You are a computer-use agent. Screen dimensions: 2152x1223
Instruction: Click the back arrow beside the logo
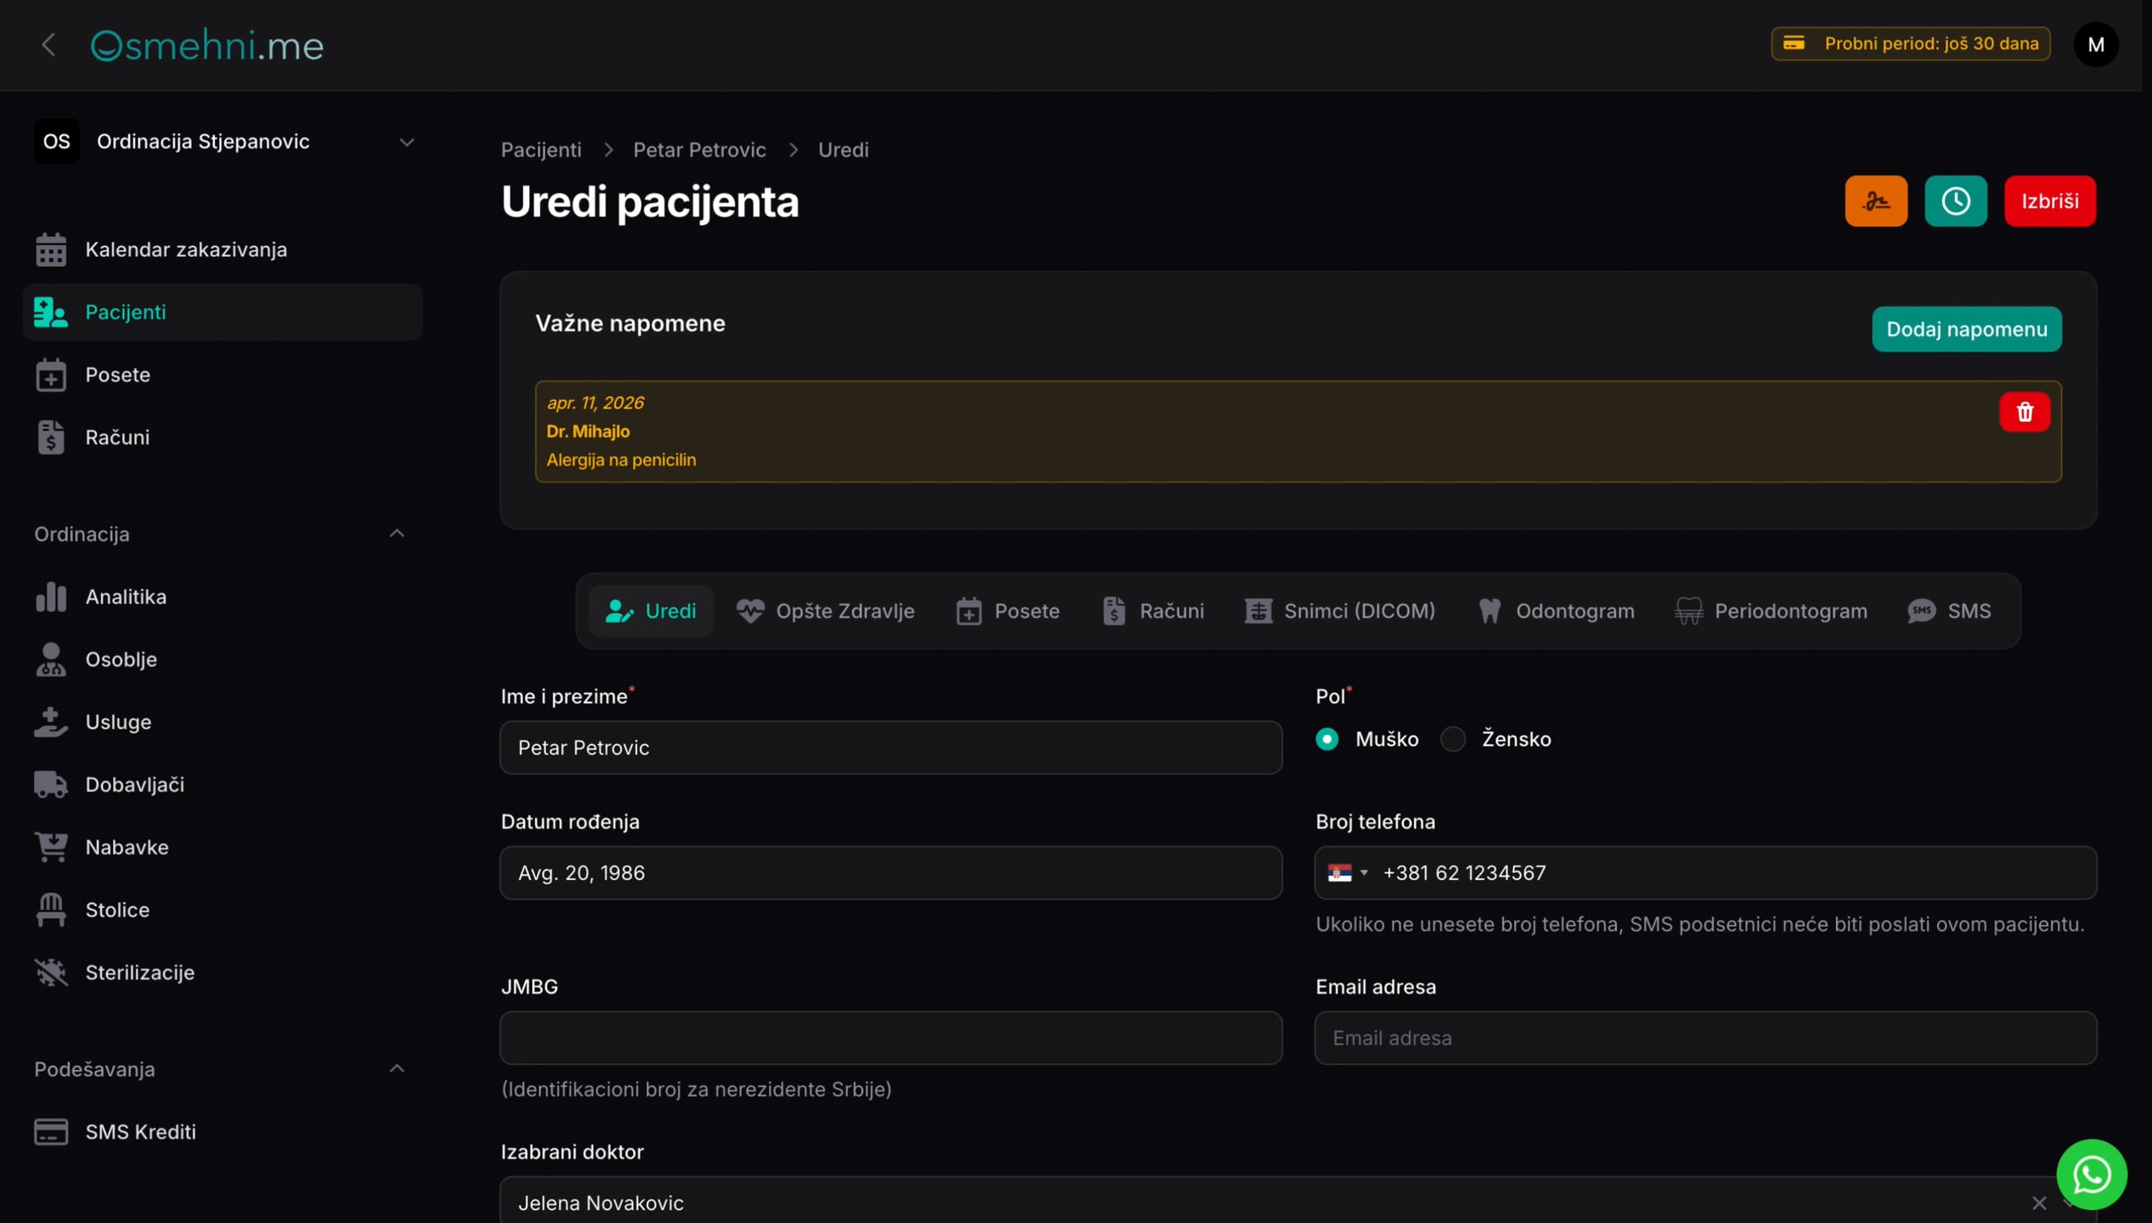[x=48, y=44]
